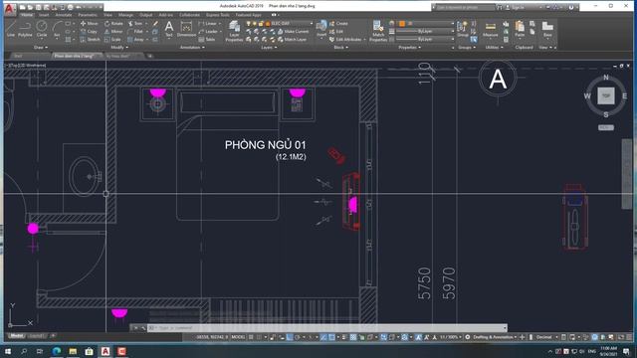Open the Parametric ribbon tab
637x358 pixels.
pyautogui.click(x=88, y=15)
